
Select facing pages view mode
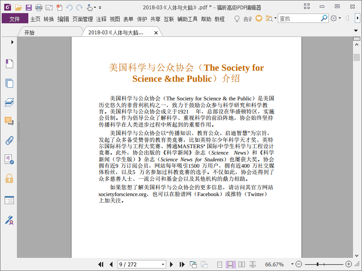241,264
